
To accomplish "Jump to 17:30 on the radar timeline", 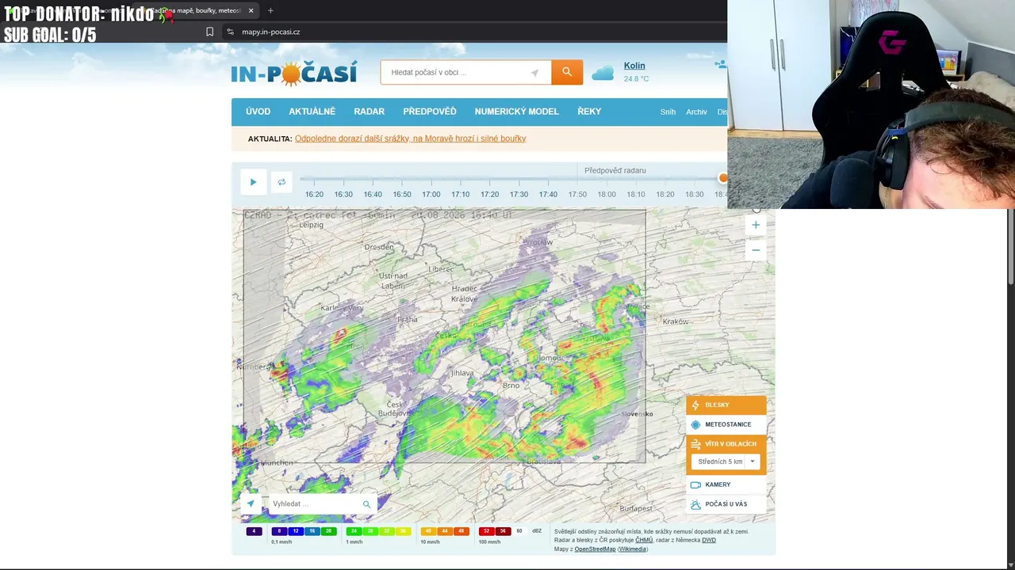I will point(519,194).
